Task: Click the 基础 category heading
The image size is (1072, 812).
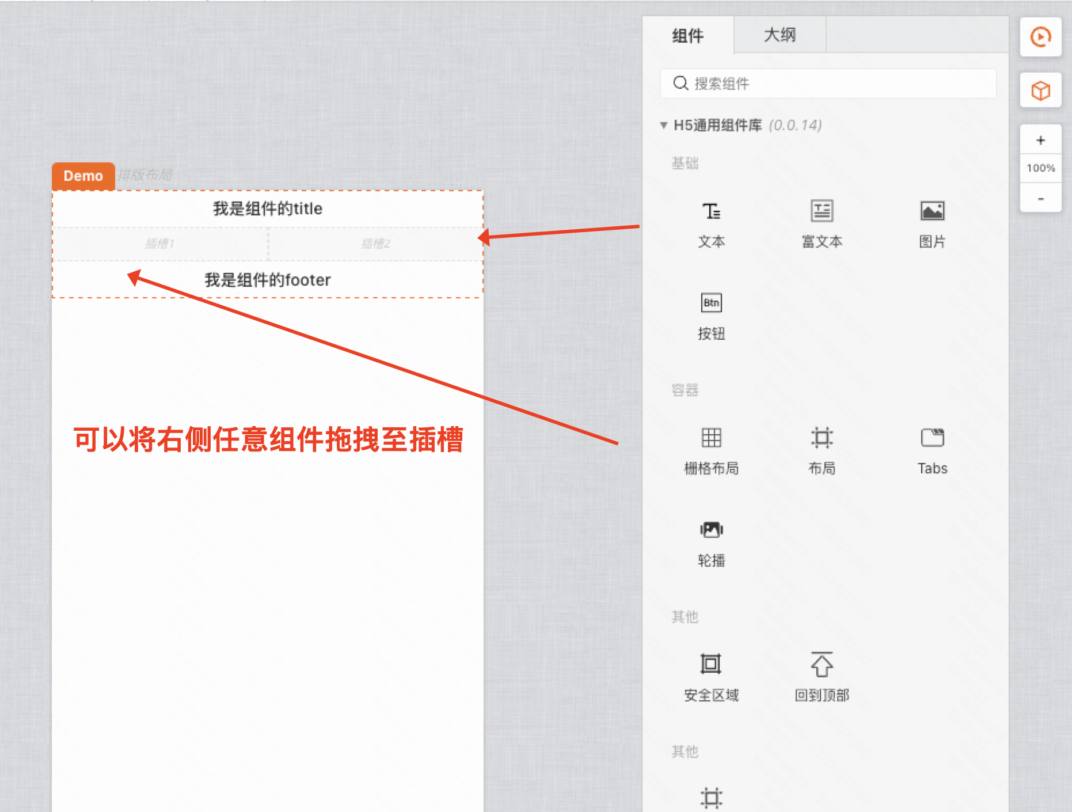Action: (x=685, y=164)
